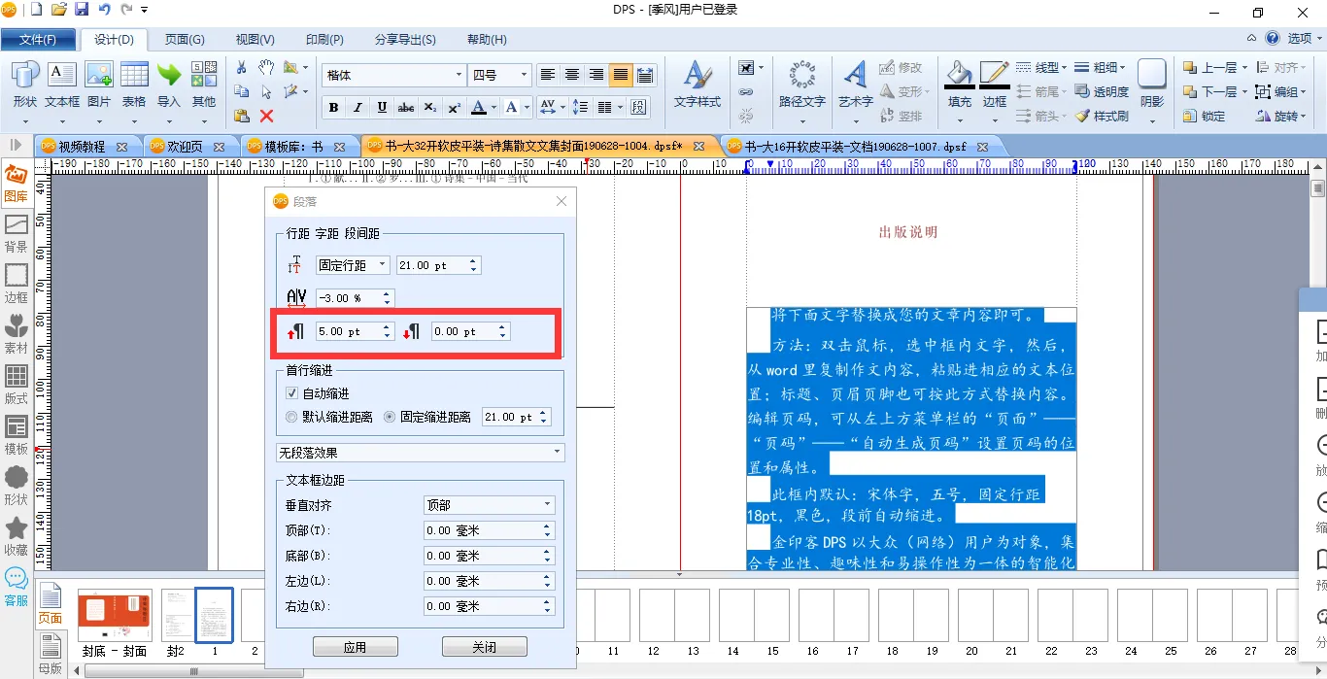Click the red X delete icon
This screenshot has width=1327, height=679.
coord(266,116)
